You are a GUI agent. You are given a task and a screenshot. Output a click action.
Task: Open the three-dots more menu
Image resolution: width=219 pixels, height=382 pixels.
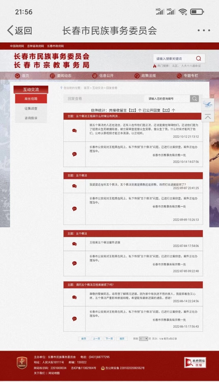[x=204, y=30]
